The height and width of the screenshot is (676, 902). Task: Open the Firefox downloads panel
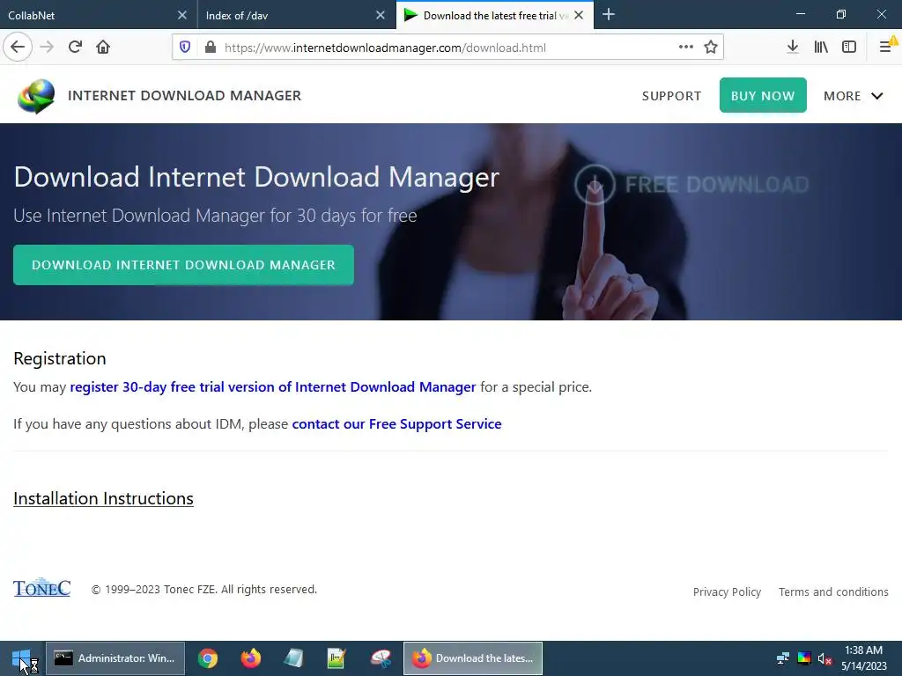[x=793, y=48]
